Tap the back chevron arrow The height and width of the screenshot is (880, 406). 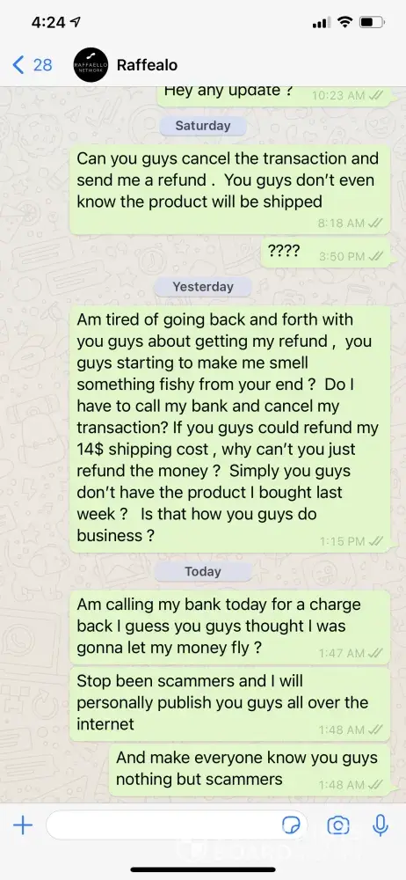point(18,65)
